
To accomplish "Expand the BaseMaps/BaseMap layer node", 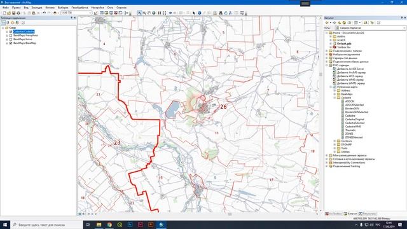I will coord(7,43).
